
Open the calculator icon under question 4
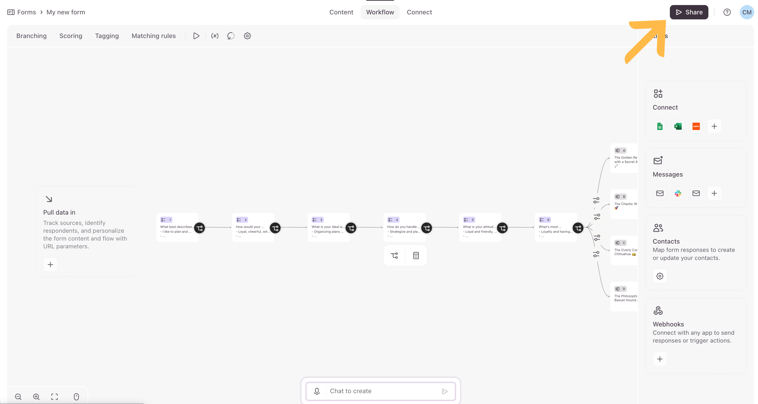click(416, 255)
